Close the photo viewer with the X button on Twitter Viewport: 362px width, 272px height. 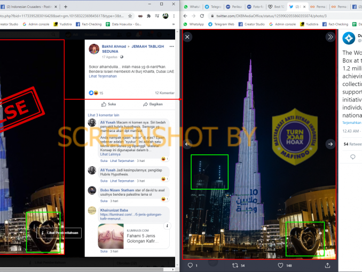[x=187, y=37]
